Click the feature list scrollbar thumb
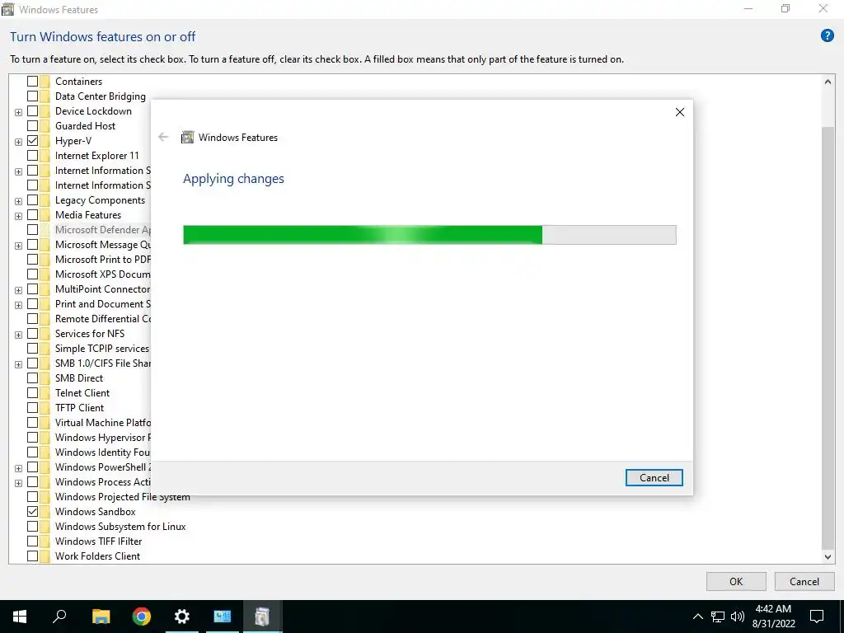The height and width of the screenshot is (633, 844). [828, 338]
